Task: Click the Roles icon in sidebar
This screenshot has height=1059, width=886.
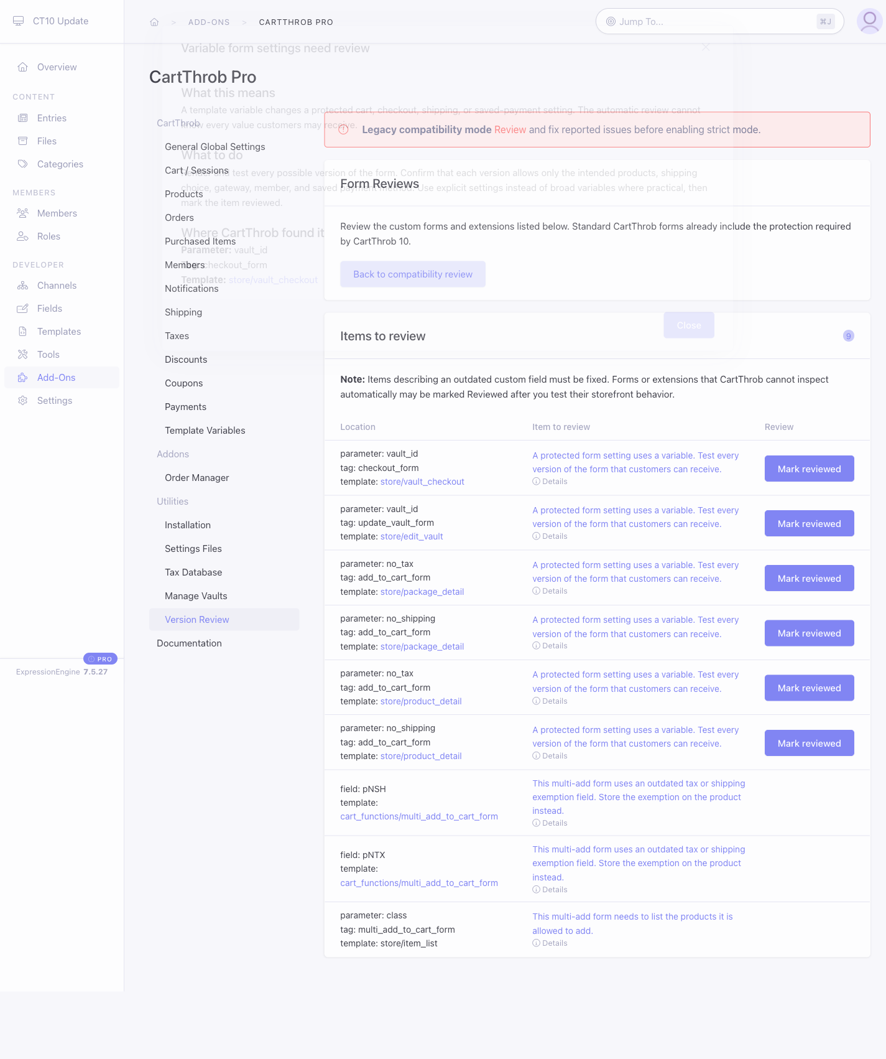Action: coord(23,236)
